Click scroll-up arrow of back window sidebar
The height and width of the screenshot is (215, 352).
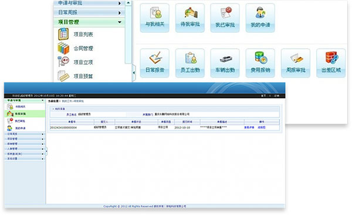coord(128,3)
